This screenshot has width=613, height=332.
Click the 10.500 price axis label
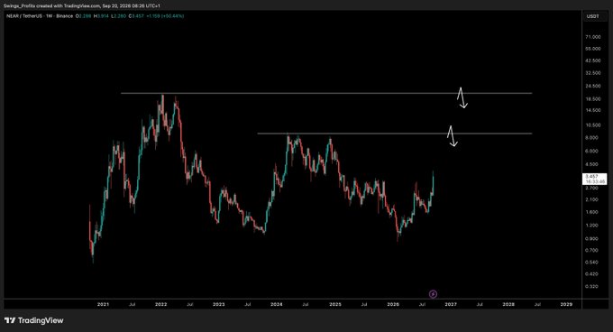pos(592,125)
